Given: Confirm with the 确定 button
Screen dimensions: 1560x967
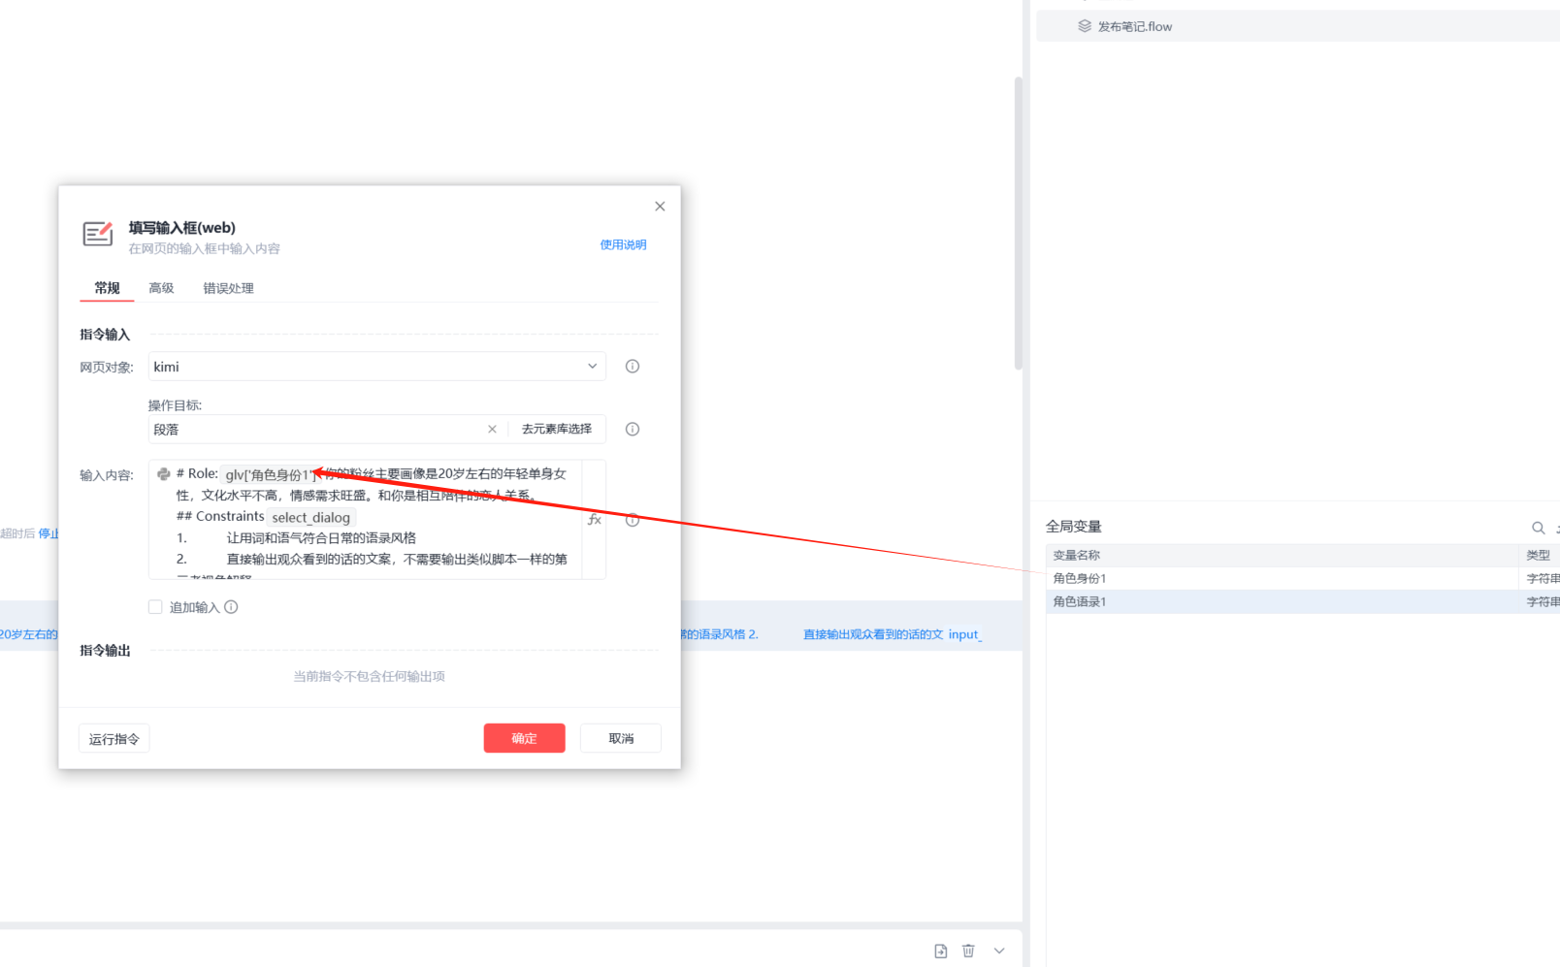Looking at the screenshot, I should [x=524, y=739].
